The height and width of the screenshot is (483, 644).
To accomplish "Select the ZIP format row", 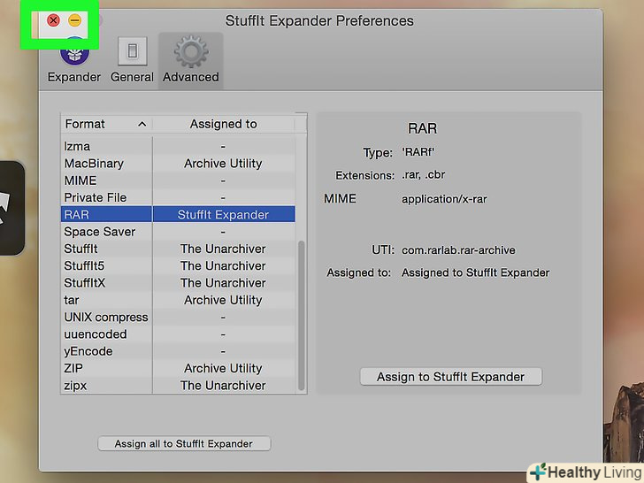I will tap(178, 368).
